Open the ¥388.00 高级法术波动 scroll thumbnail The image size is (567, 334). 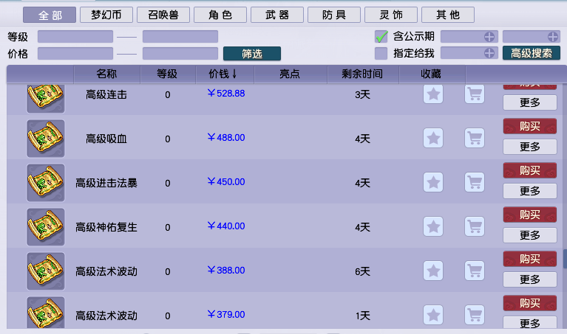tap(46, 271)
